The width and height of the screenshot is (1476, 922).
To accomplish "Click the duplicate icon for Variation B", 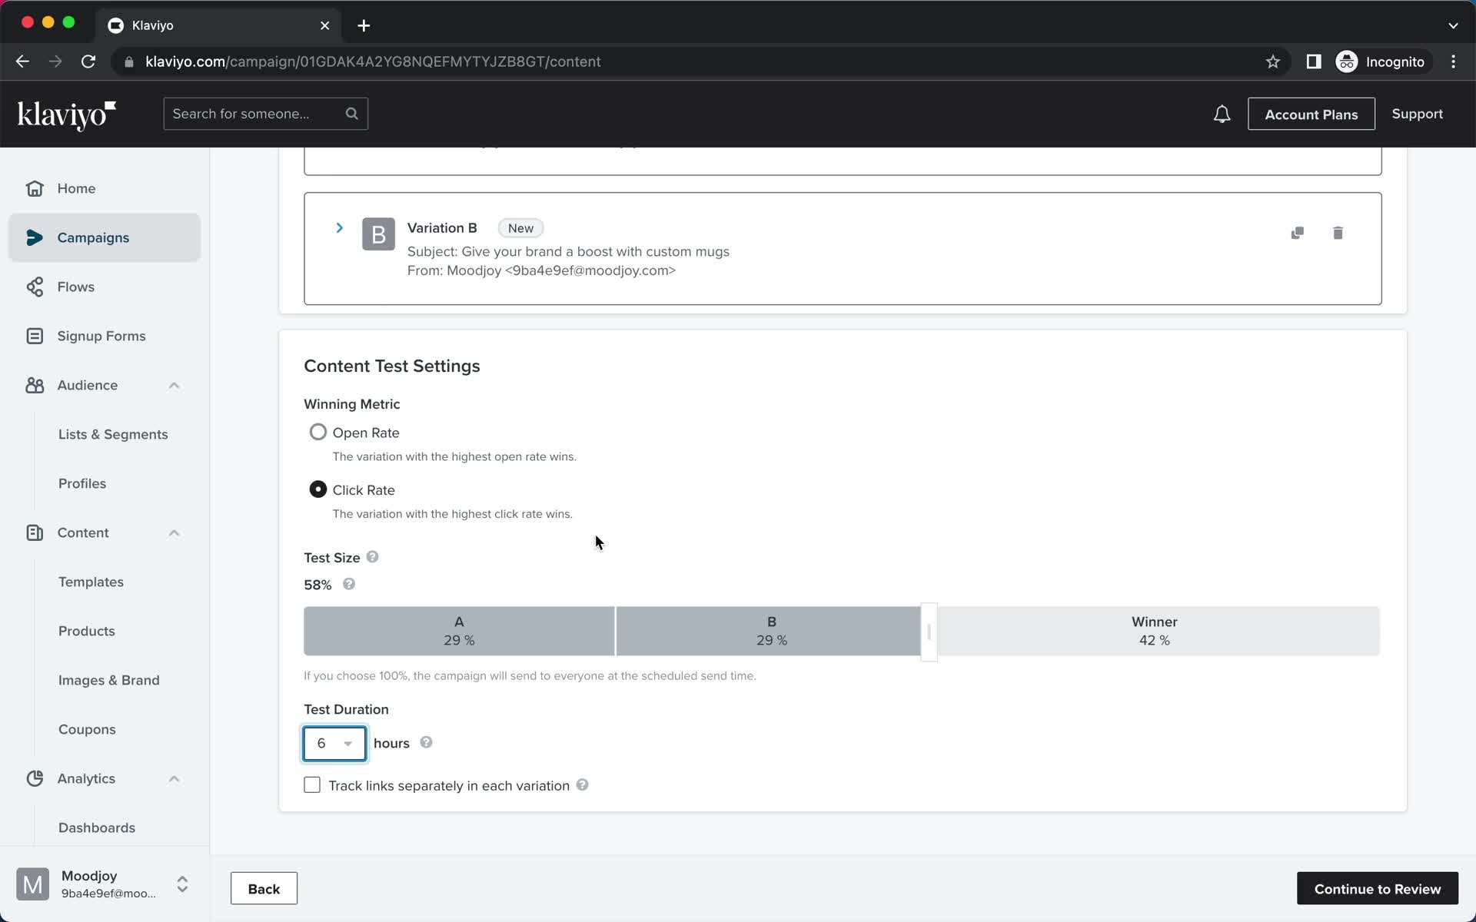I will [x=1298, y=231].
